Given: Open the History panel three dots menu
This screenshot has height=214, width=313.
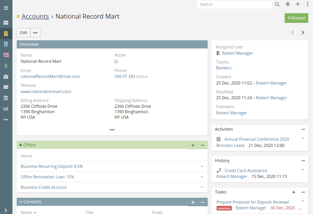Looking at the screenshot, I should (303, 161).
